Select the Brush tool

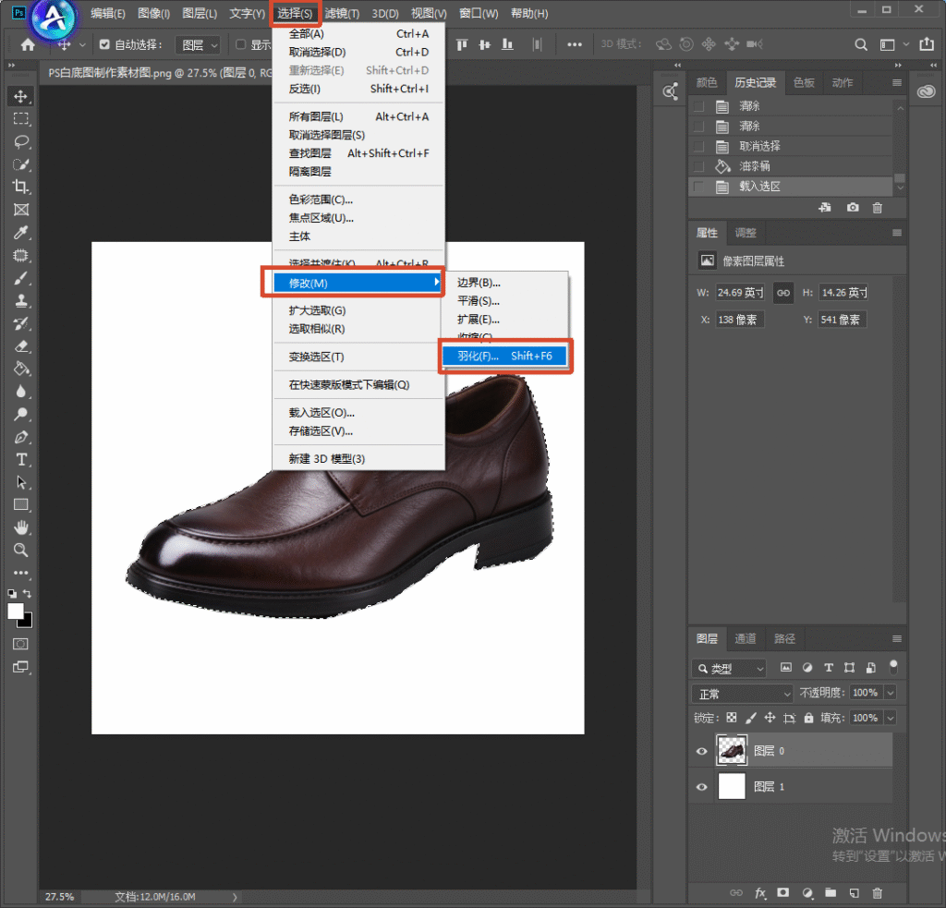21,278
